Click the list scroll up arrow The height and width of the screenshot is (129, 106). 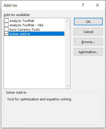point(67,21)
